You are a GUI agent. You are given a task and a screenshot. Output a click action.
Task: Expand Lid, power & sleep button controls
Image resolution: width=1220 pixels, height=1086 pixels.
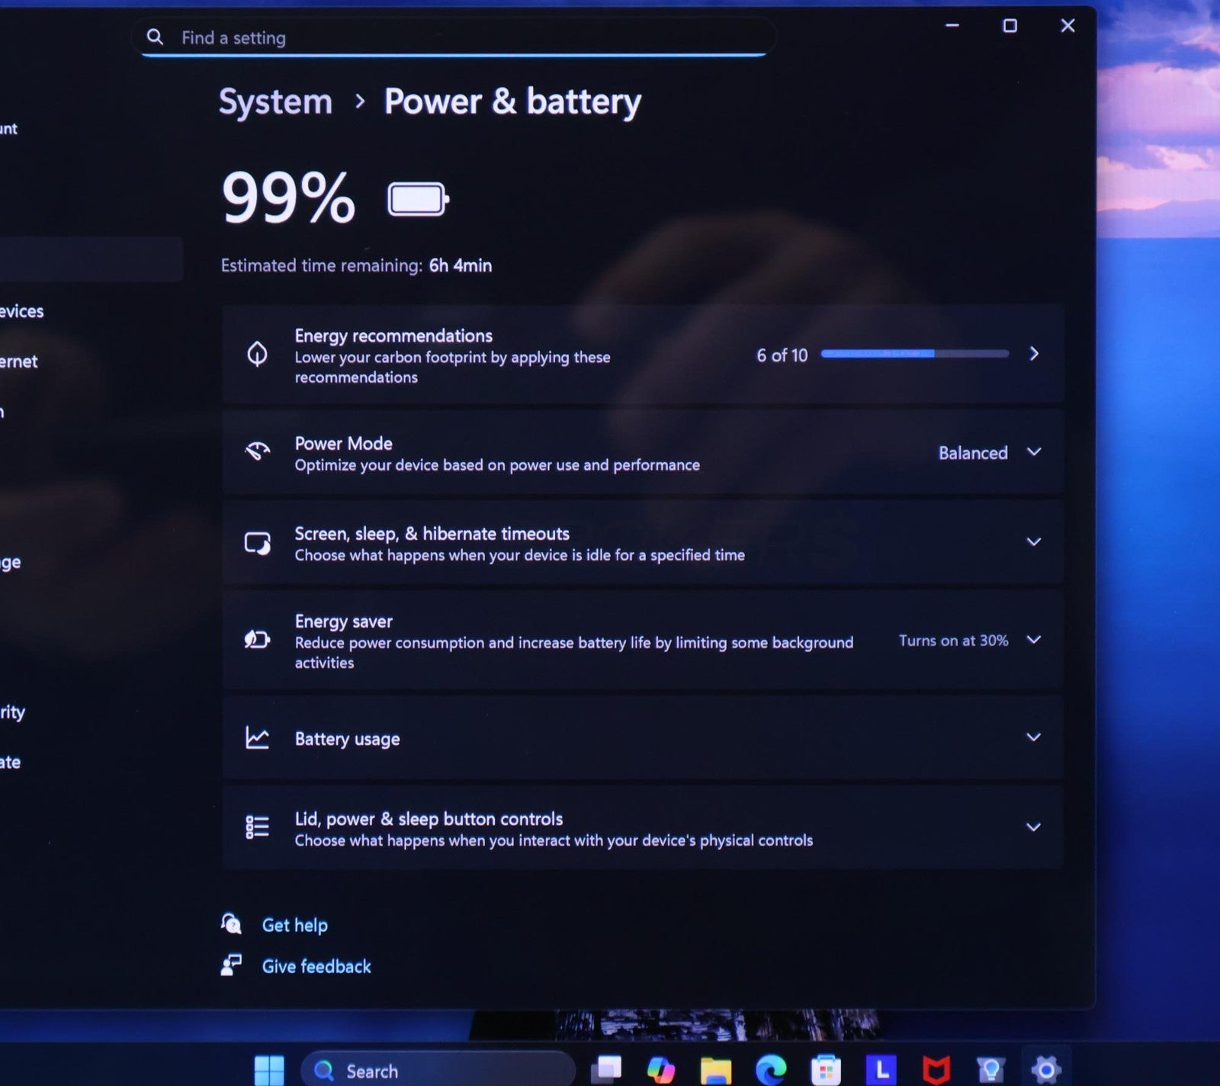click(1033, 827)
